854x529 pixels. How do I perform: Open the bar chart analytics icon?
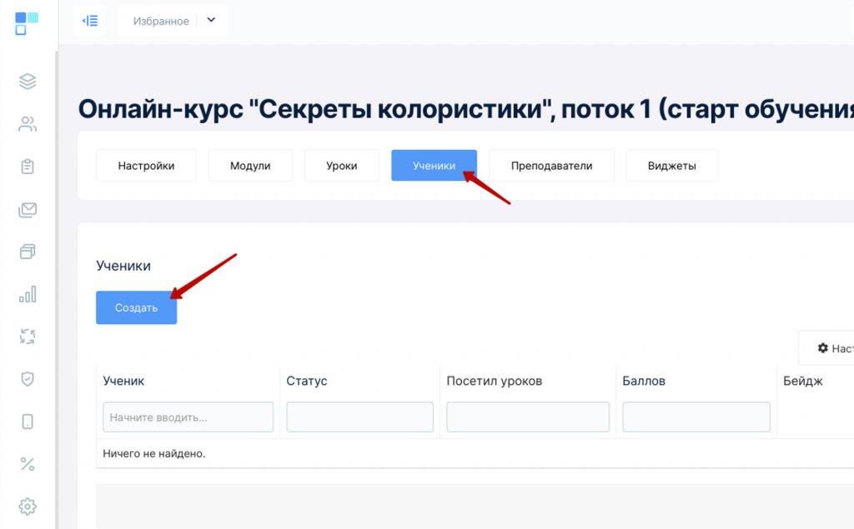(x=28, y=294)
